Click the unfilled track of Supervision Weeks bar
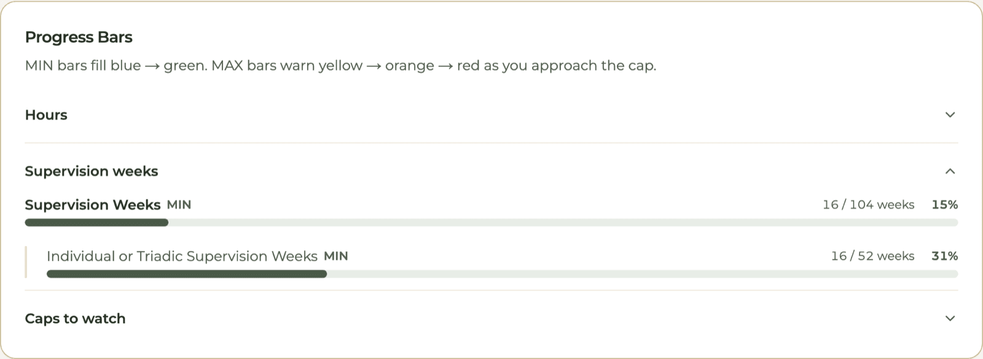 (x=563, y=223)
